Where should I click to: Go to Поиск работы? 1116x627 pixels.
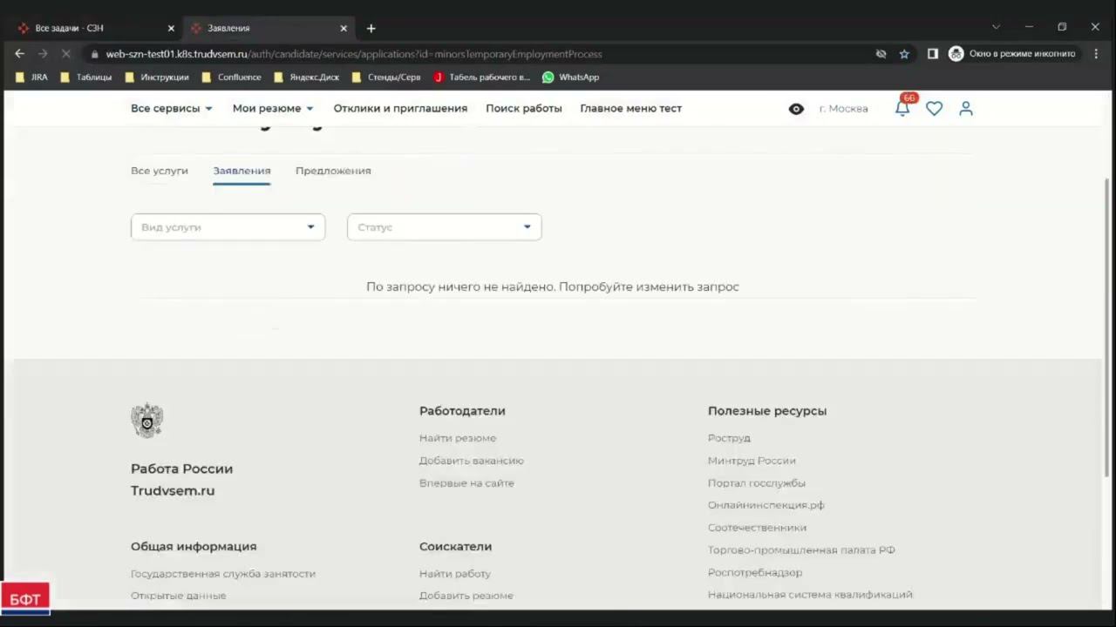[524, 109]
